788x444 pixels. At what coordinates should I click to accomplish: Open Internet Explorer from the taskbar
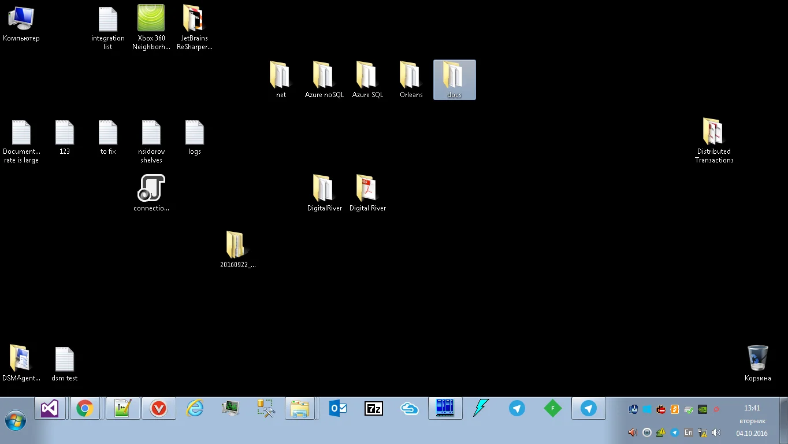pyautogui.click(x=195, y=409)
